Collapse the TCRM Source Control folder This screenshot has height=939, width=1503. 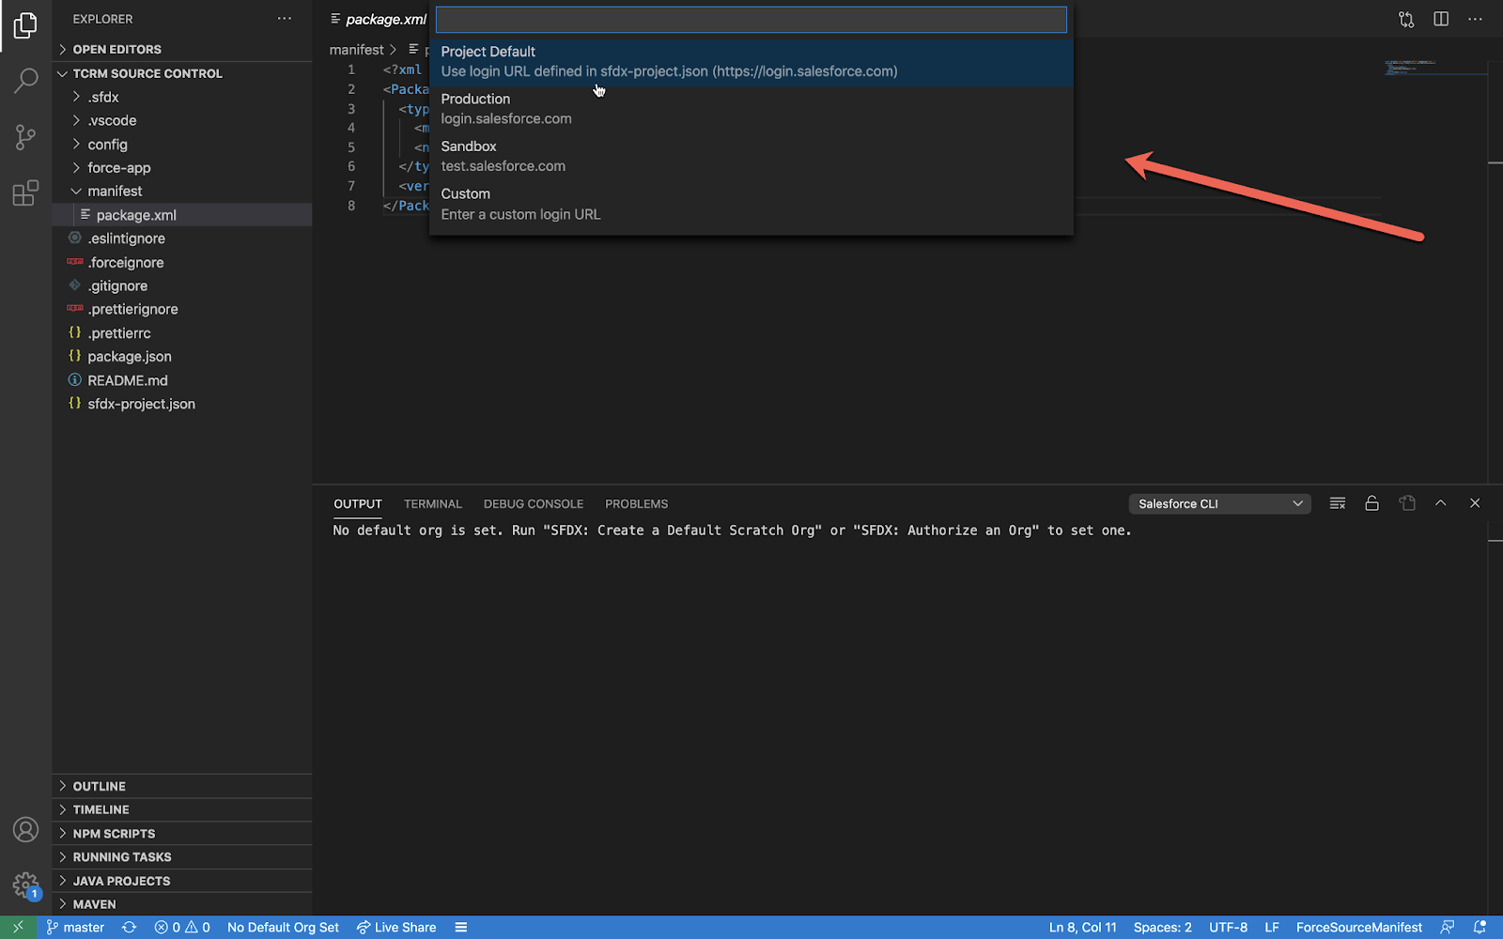click(182, 73)
